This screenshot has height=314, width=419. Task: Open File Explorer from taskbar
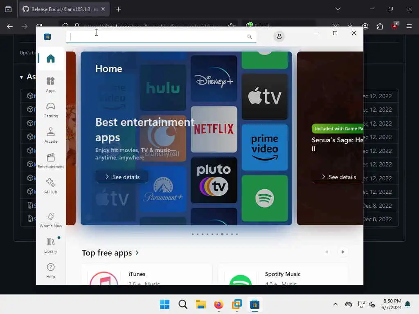(x=200, y=304)
